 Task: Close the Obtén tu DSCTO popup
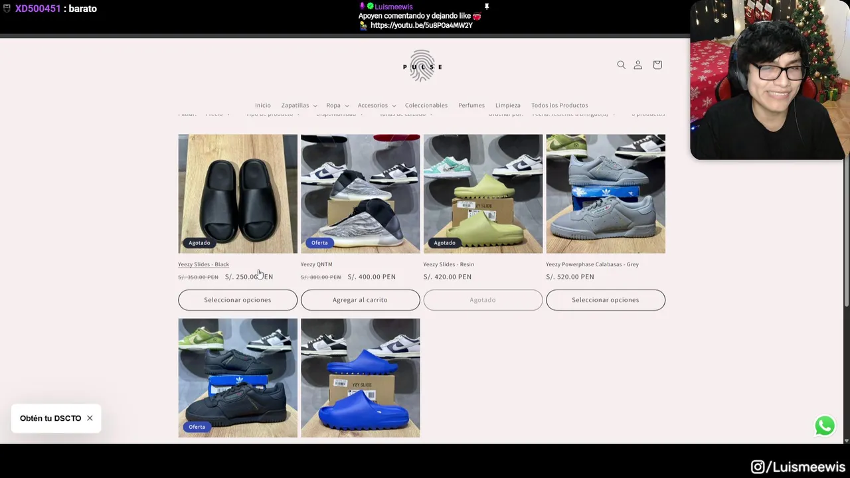[x=90, y=418]
